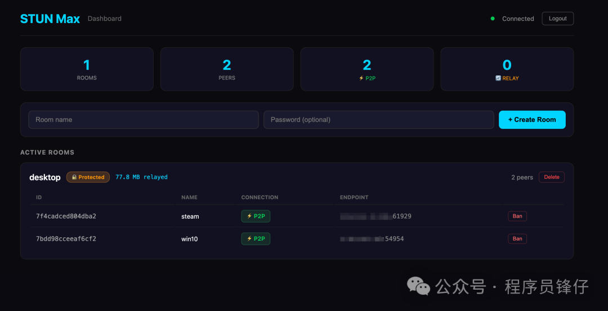Open the Dashboard nav item
Screen dimensions: 608x311
(104, 19)
